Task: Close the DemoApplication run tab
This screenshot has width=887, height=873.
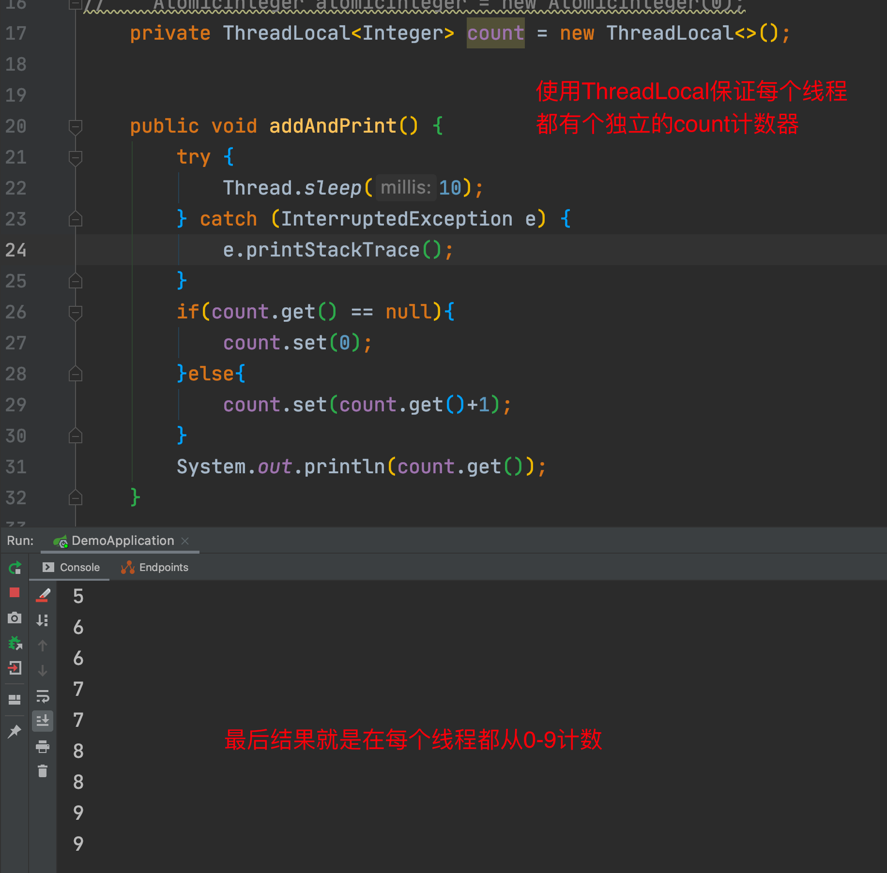Action: [185, 541]
